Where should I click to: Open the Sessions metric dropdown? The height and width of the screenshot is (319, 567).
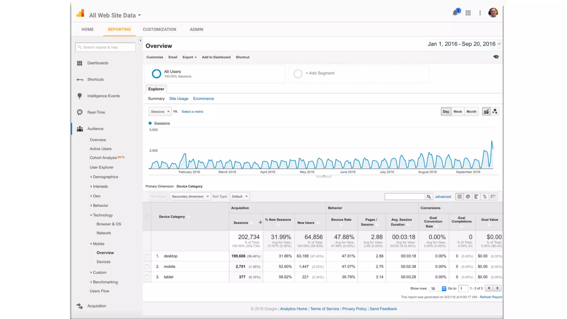(160, 112)
